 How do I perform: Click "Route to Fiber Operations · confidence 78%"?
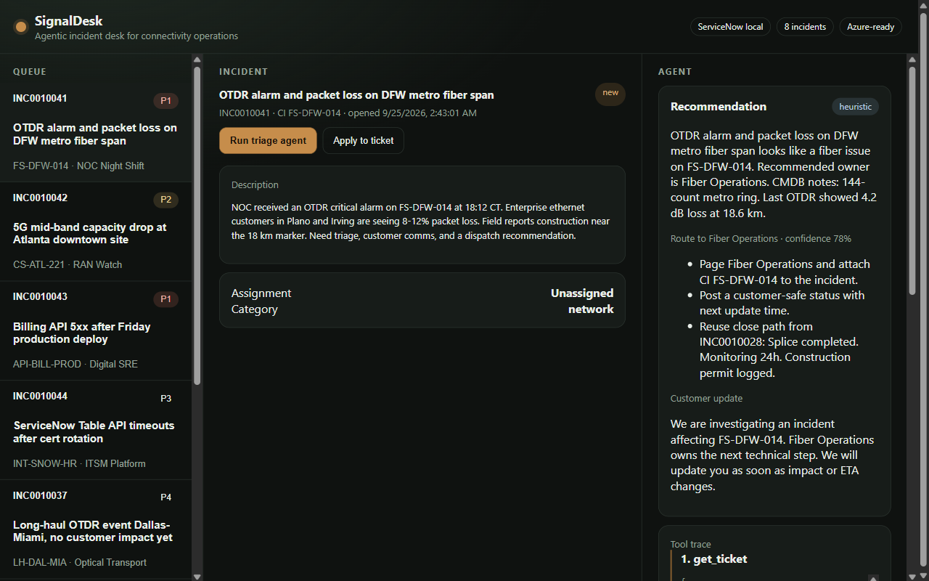click(x=761, y=238)
